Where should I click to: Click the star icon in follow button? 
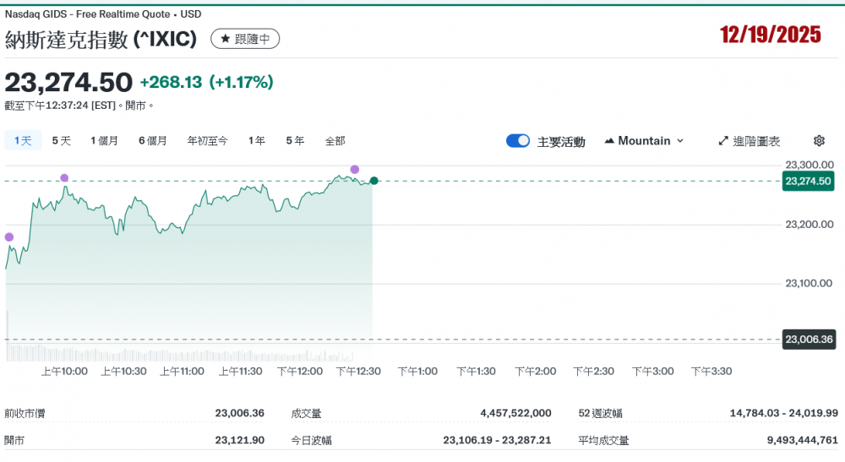coord(226,39)
